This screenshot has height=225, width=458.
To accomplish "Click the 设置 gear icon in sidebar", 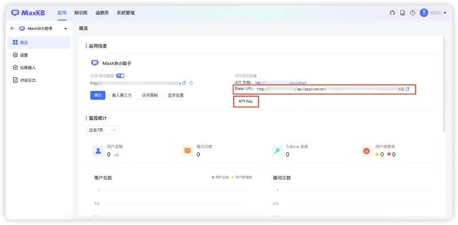I will coord(15,55).
